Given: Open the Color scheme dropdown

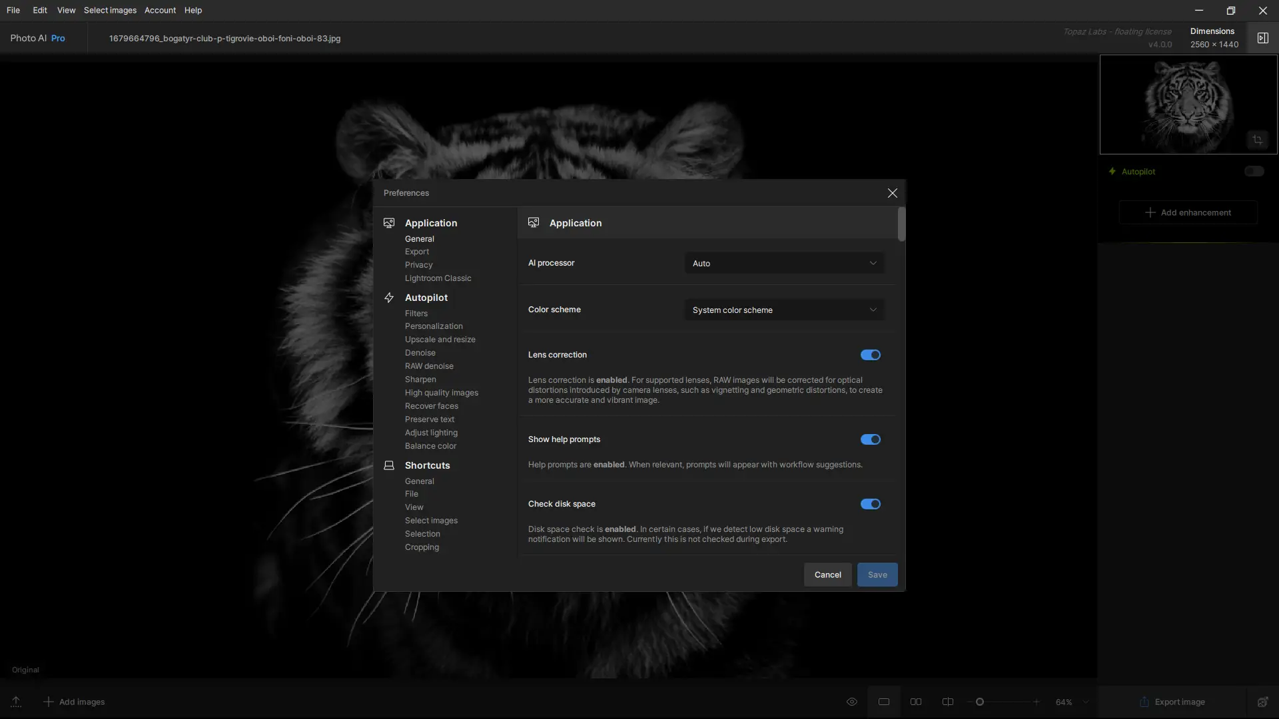Looking at the screenshot, I should (784, 310).
